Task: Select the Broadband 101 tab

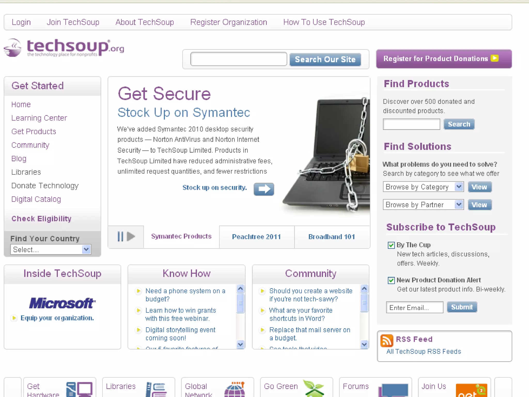Action: 332,237
